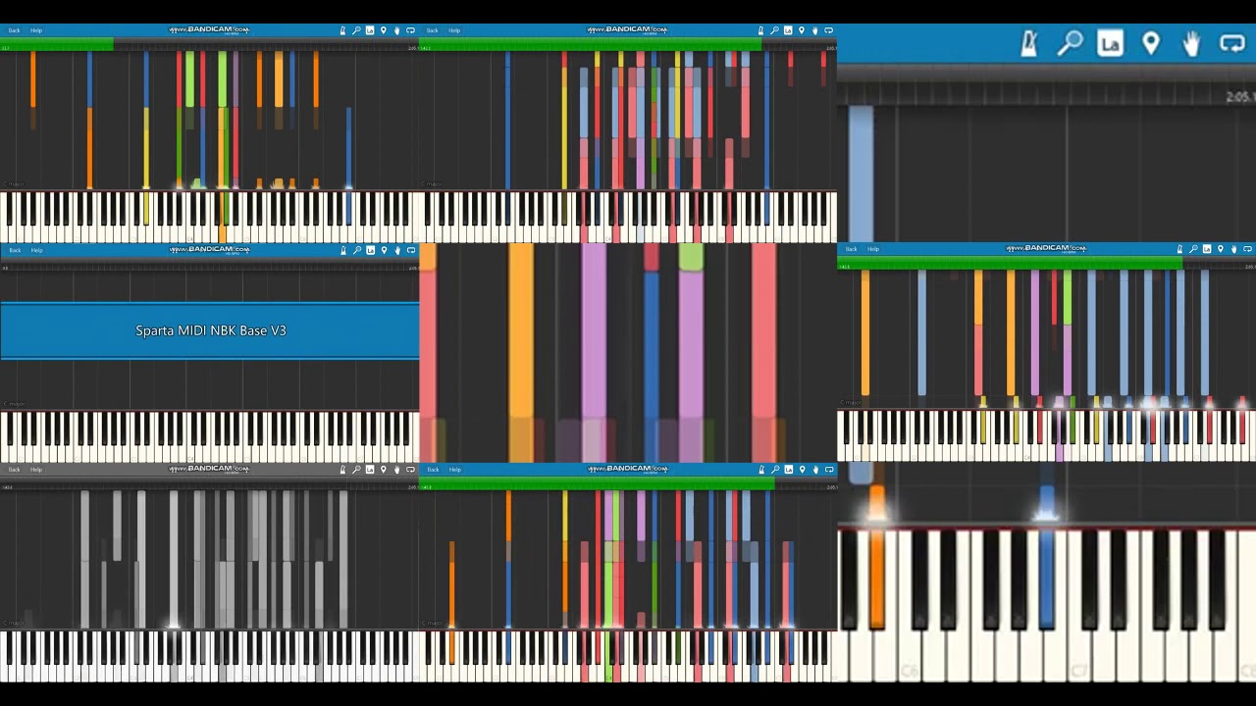The image size is (1256, 706).
Task: Open the zoom magnifier in the enlarged top-right toolbar
Action: coord(1070,44)
